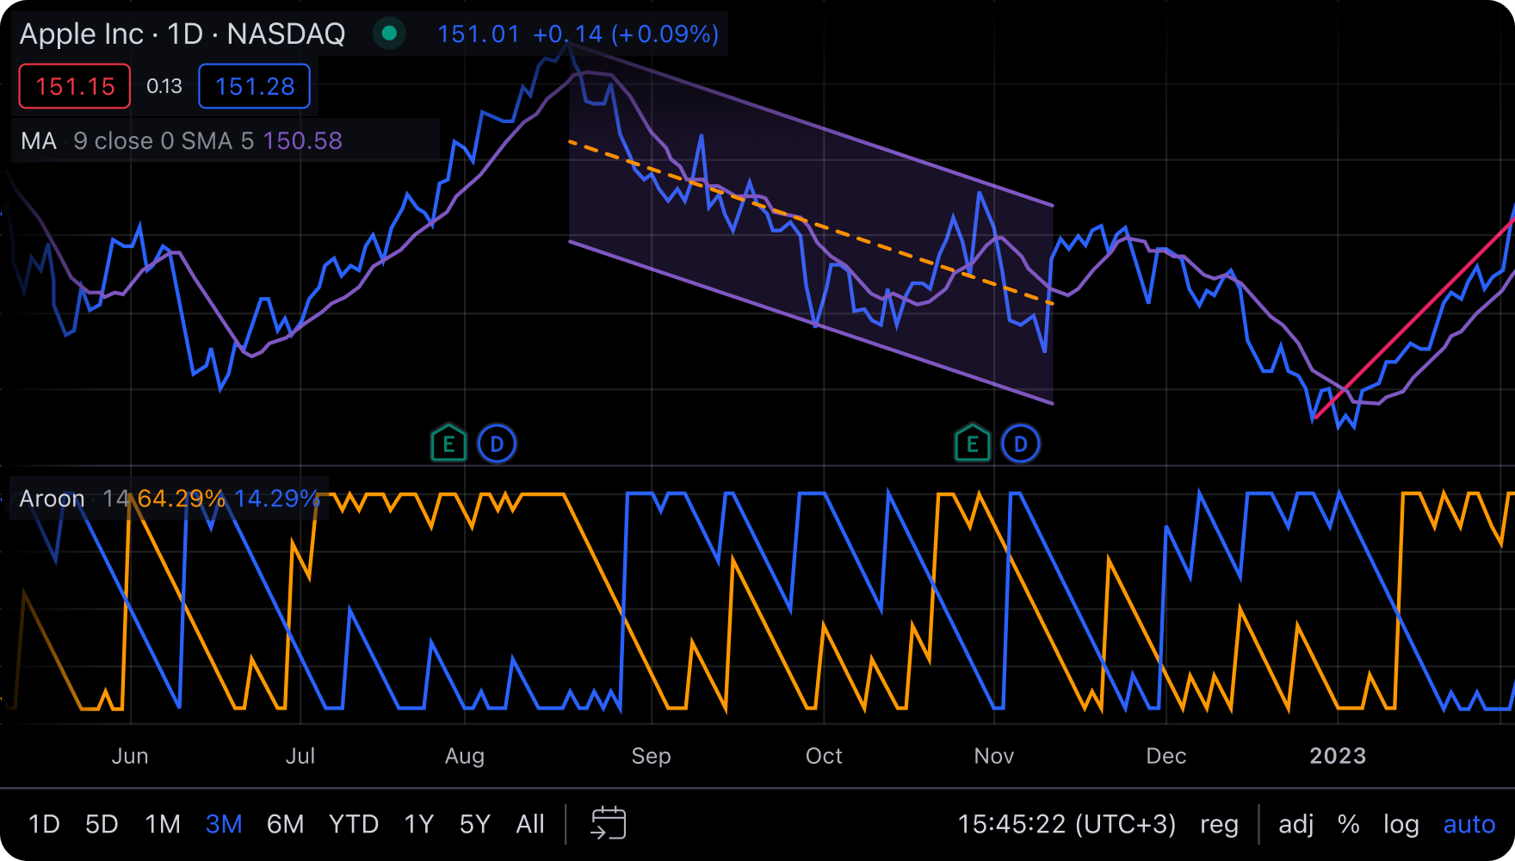The height and width of the screenshot is (861, 1515).
Task: Switch to the 6M range tab
Action: pos(285,824)
